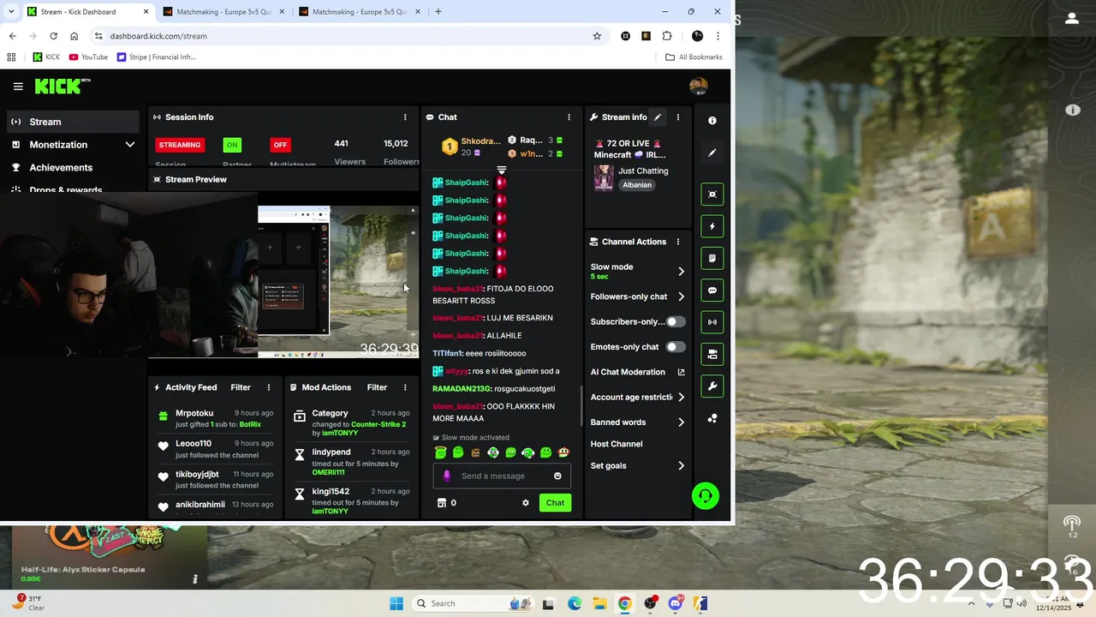
Task: Open Chat panel options menu
Action: click(x=569, y=117)
